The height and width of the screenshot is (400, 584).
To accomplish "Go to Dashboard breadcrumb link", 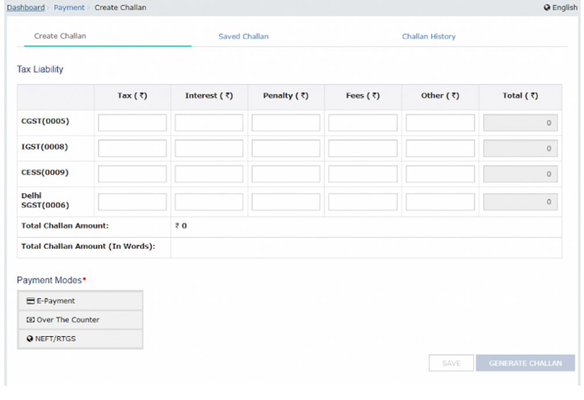I will coord(26,8).
